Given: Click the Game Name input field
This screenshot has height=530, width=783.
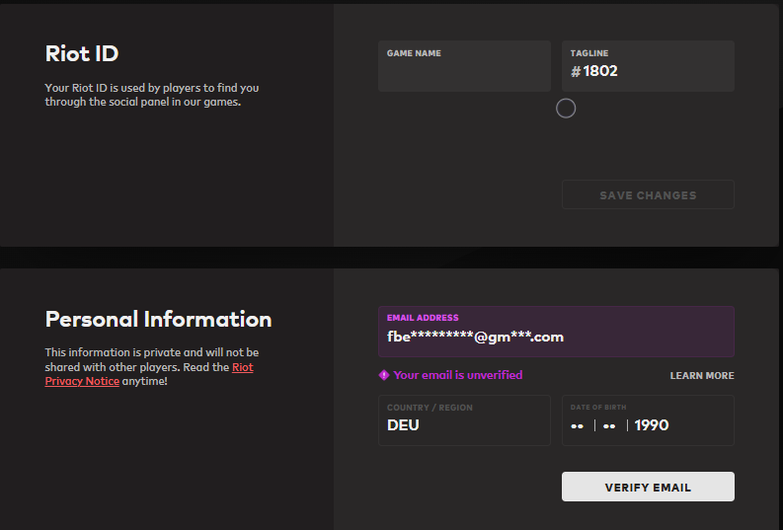Looking at the screenshot, I should coord(464,66).
